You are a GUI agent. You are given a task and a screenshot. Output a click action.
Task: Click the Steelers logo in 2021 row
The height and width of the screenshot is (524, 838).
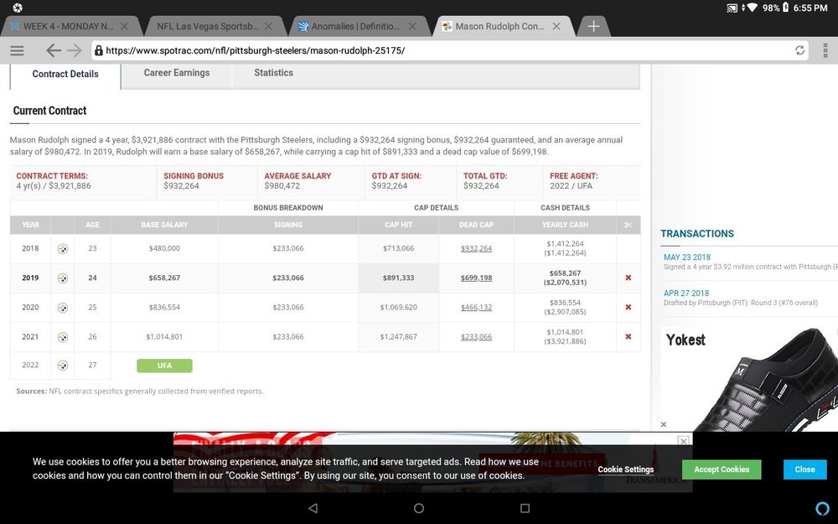63,337
